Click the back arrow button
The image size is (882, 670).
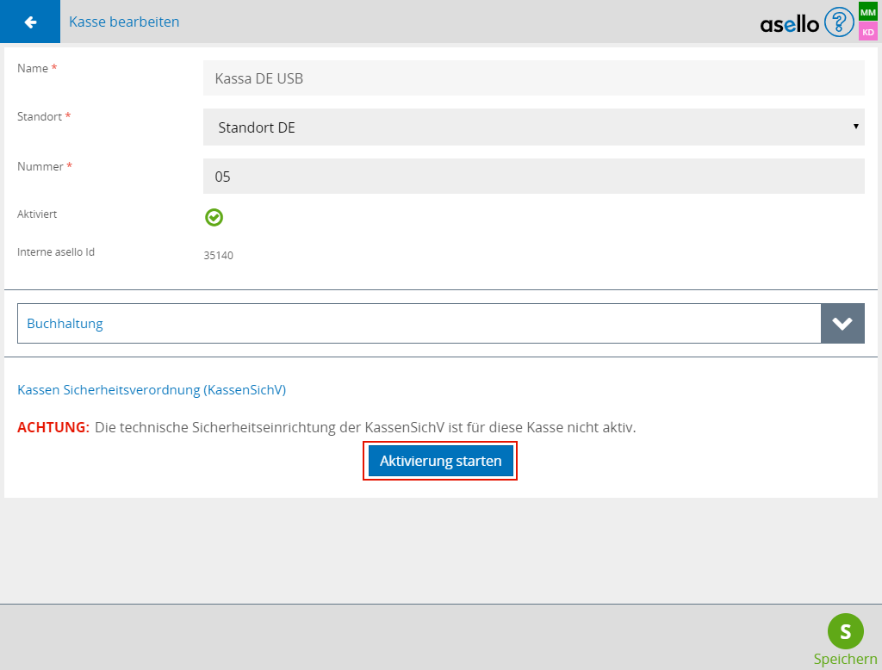[30, 22]
